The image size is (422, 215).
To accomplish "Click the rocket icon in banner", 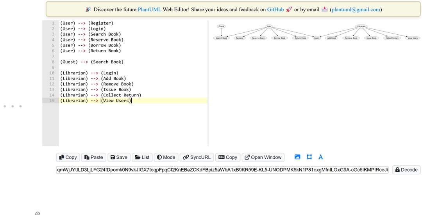I will coord(289,9).
